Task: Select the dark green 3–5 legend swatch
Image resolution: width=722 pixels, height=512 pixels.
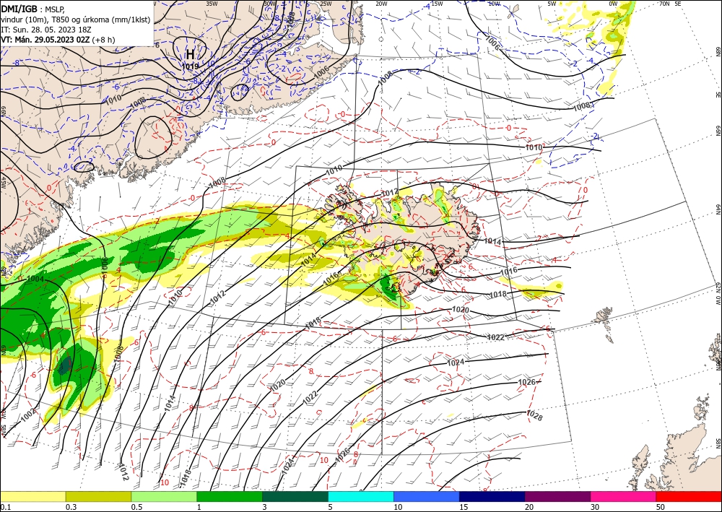Action: point(295,496)
